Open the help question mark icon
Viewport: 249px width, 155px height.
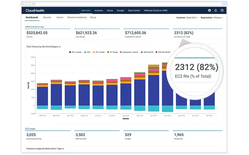(222, 11)
